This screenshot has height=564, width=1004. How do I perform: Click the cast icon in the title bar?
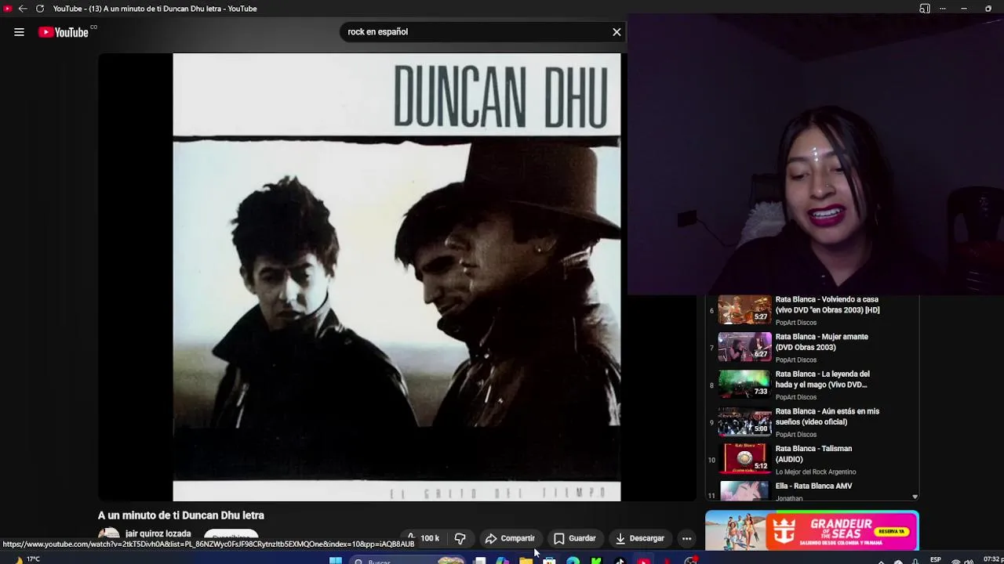925,9
